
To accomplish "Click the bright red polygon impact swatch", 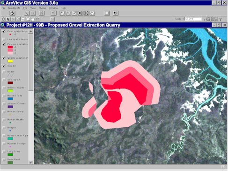I will coord(10,48).
